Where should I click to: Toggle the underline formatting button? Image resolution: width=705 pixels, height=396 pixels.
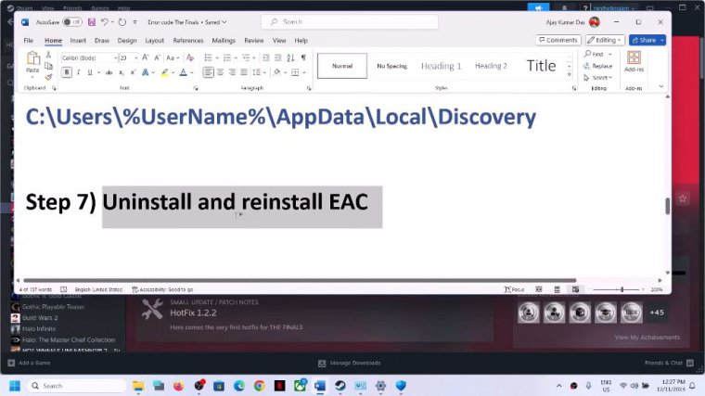pos(91,72)
